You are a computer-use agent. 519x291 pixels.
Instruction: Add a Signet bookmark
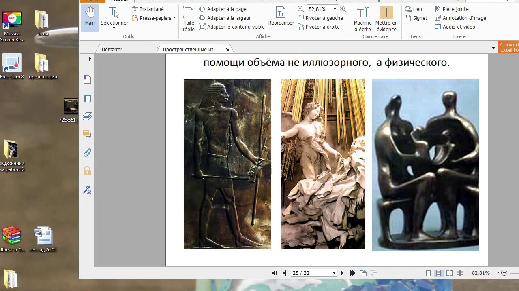tap(416, 18)
